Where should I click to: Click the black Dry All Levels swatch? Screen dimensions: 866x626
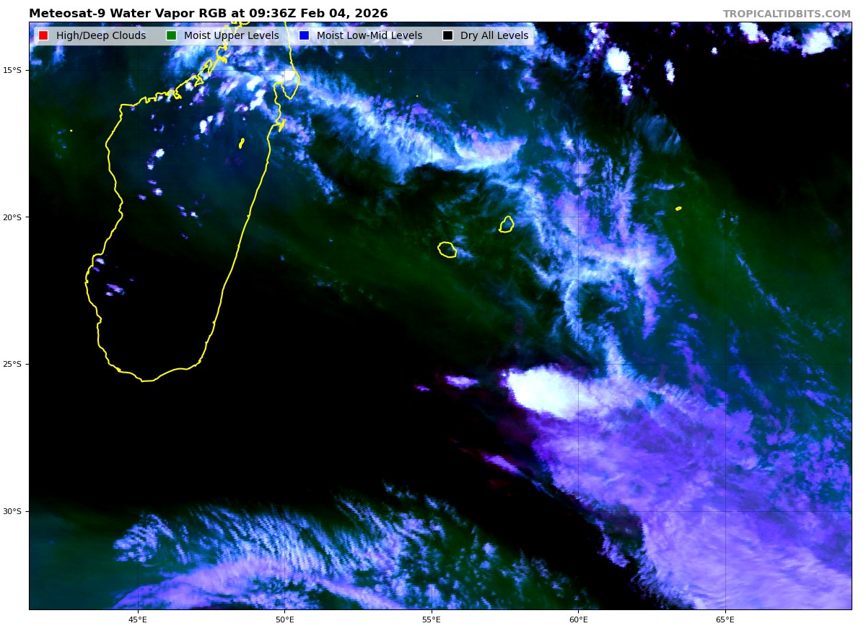pyautogui.click(x=447, y=36)
